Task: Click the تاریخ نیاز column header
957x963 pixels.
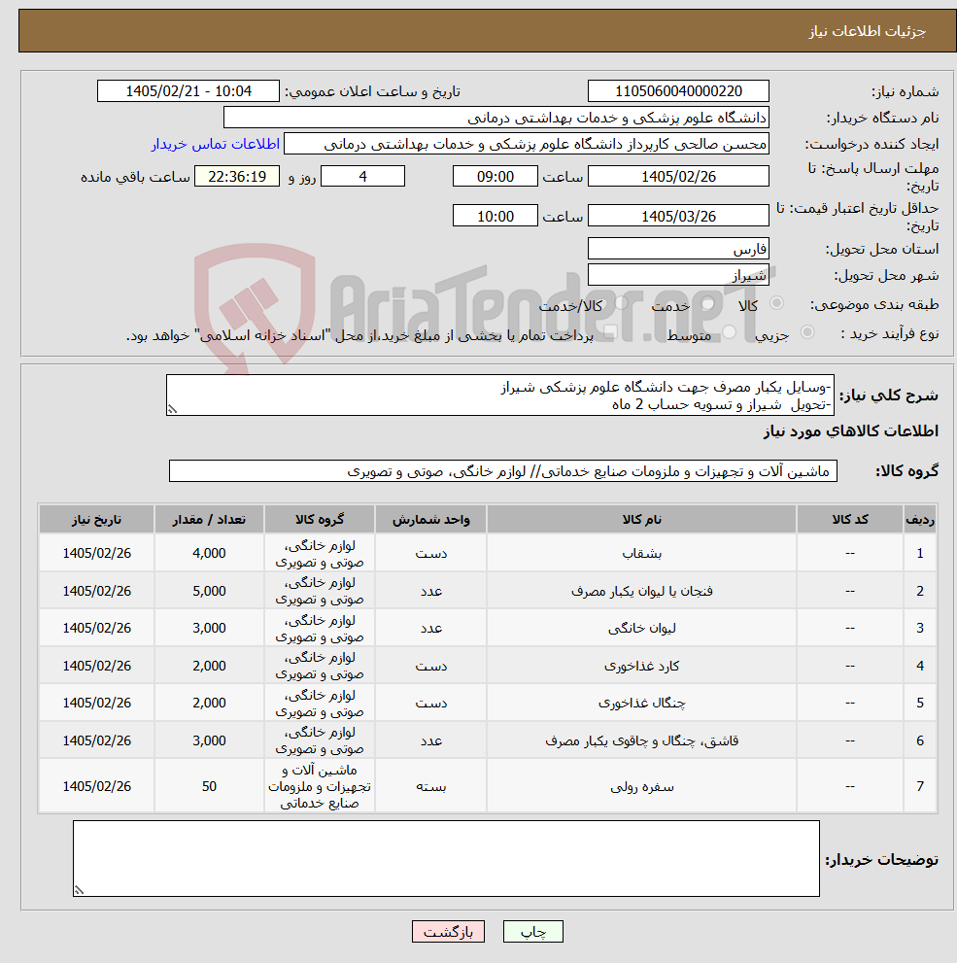Action: [96, 520]
